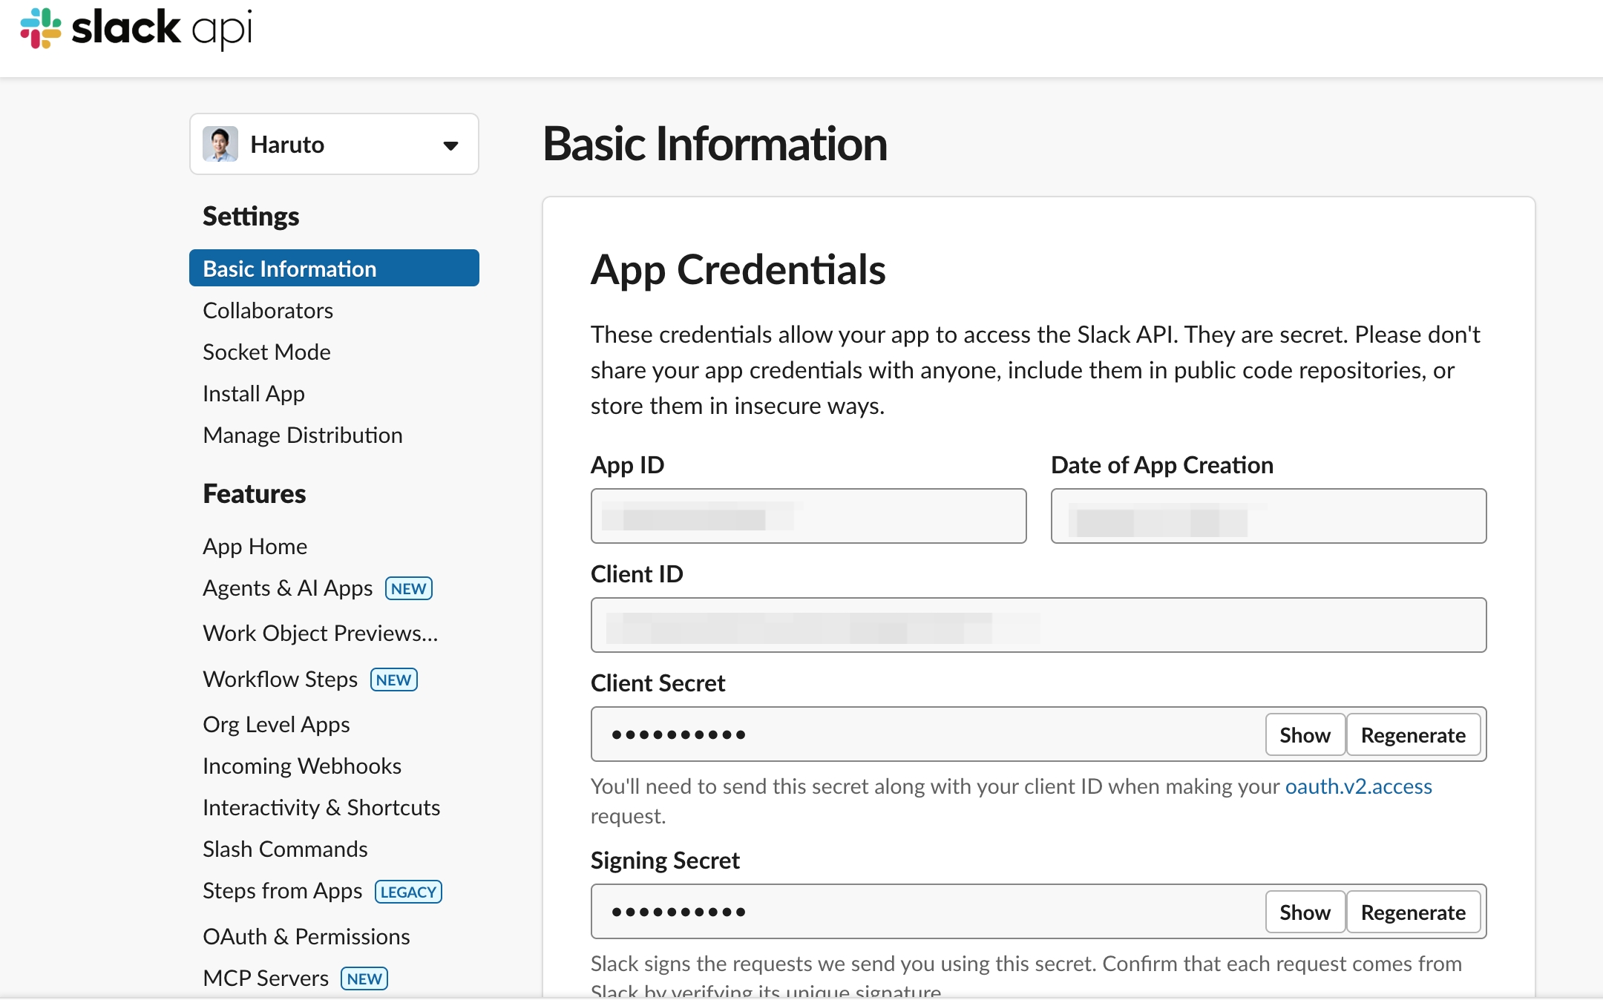Open Interactivity & Shortcuts page
This screenshot has width=1603, height=1000.
click(x=321, y=807)
